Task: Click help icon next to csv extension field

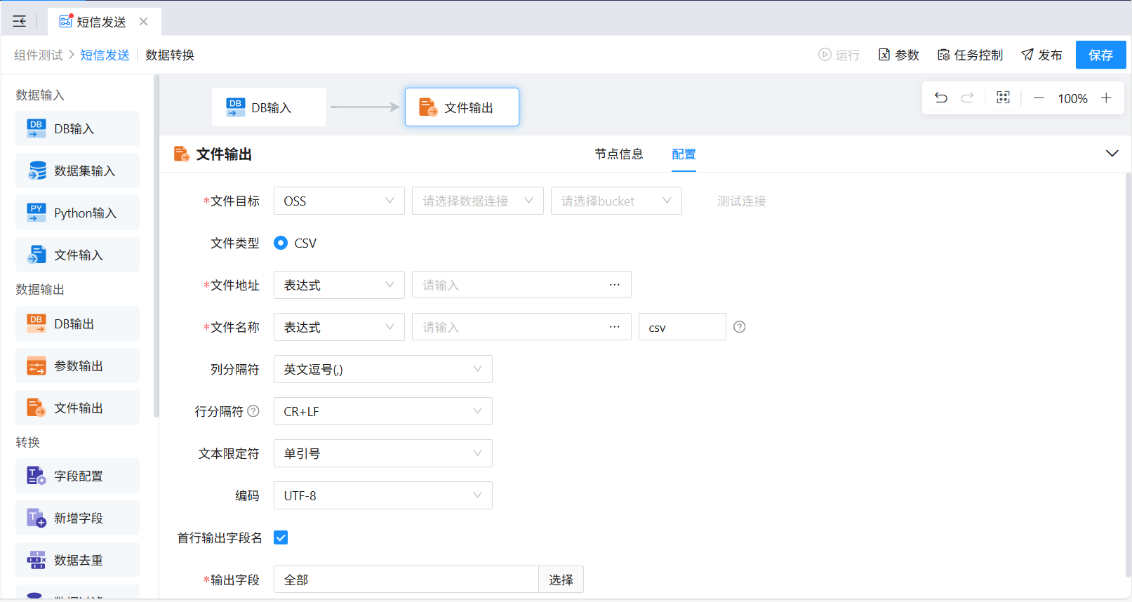Action: click(x=739, y=327)
